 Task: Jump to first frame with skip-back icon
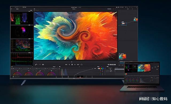(66, 65)
